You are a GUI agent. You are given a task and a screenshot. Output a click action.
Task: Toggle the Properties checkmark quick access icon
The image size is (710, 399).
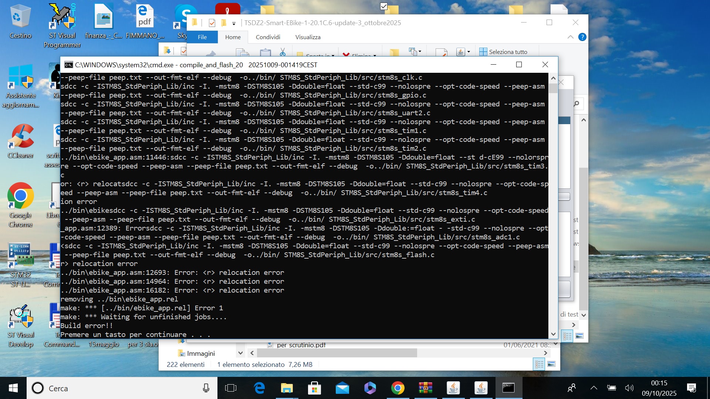[x=212, y=23]
